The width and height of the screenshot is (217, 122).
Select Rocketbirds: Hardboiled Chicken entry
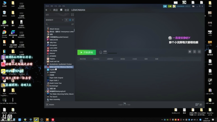point(61,64)
